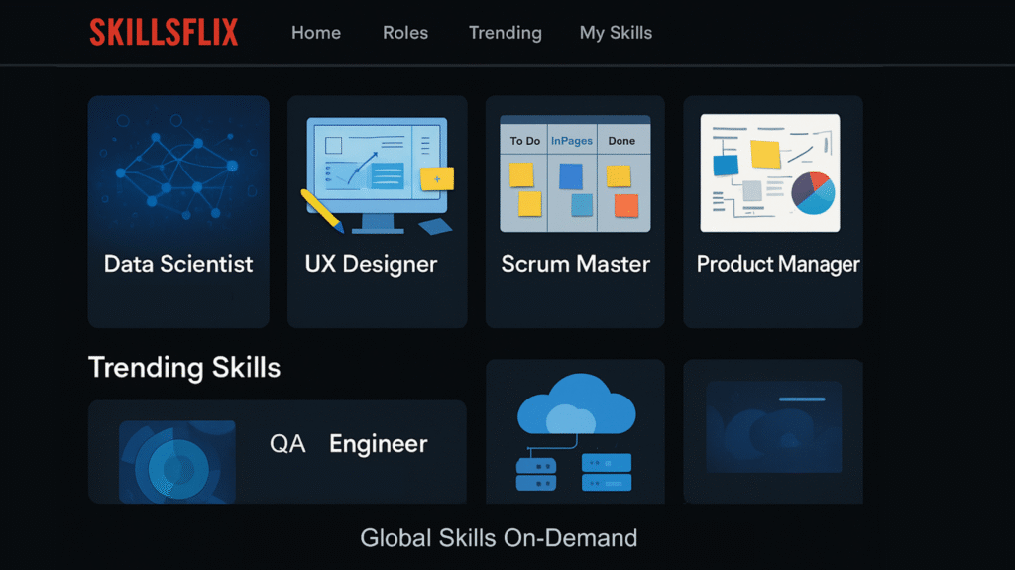The width and height of the screenshot is (1015, 570).
Task: Click the yellow pencil icon on UX Designer card
Action: (x=322, y=210)
